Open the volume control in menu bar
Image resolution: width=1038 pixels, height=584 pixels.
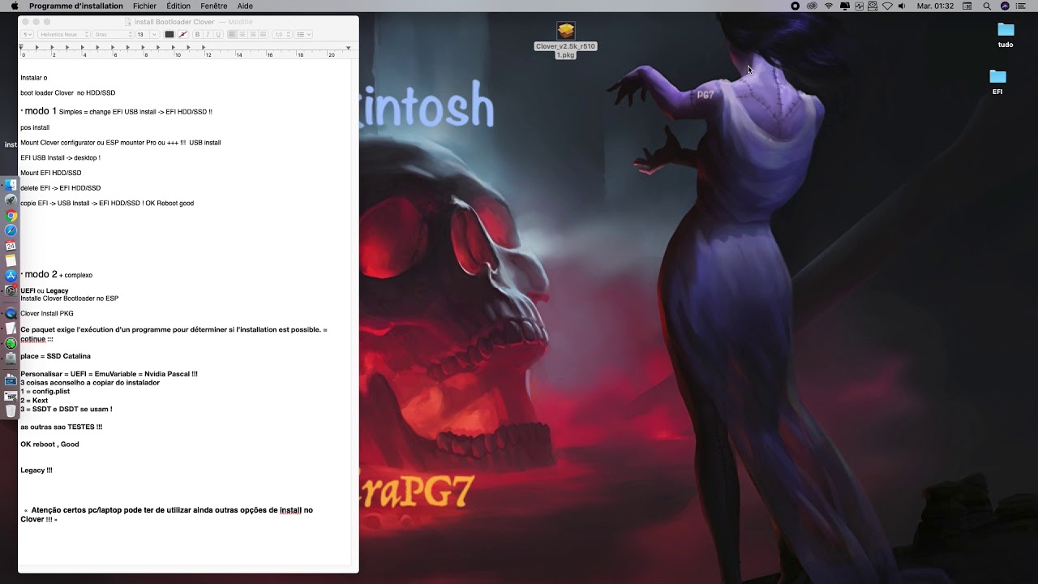tap(901, 6)
